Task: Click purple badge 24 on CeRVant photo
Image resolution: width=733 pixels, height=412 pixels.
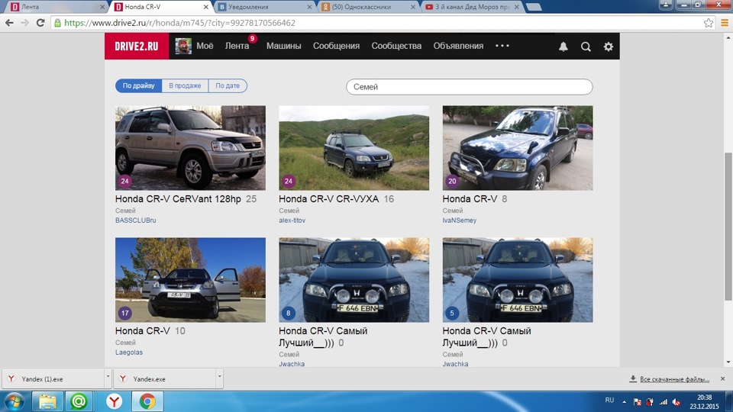Action: coord(124,182)
